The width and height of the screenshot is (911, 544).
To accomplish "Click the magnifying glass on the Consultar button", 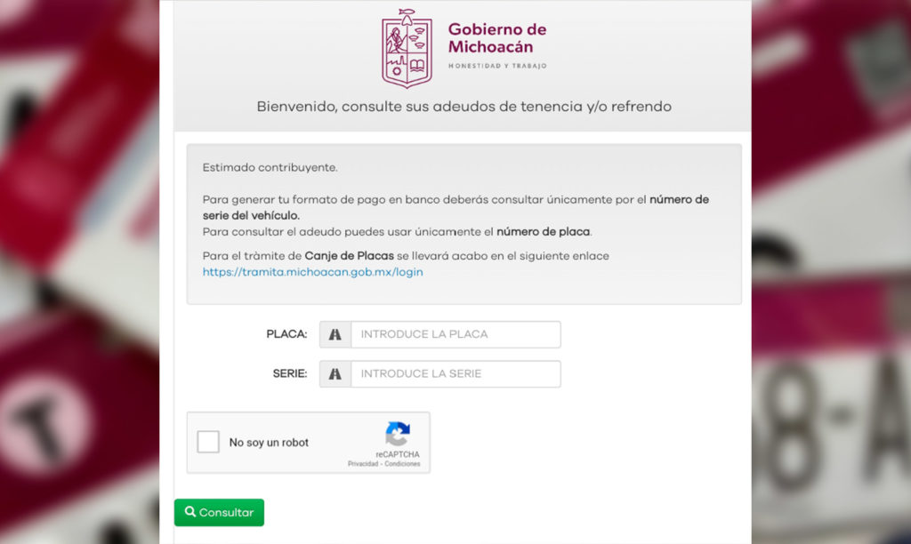I will click(190, 512).
